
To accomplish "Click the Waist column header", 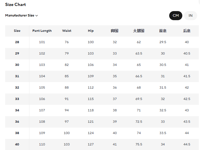I will click(67, 31).
